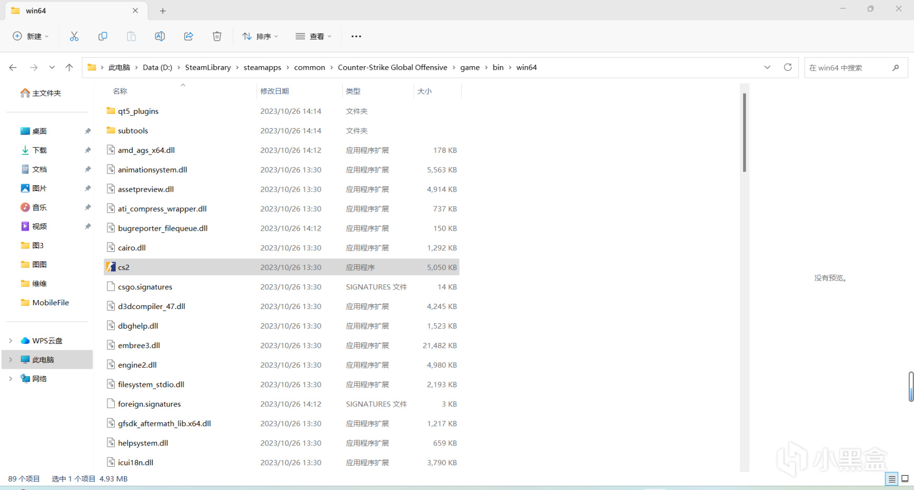Open recent locations dropdown chevron
The image size is (914, 490).
52,67
